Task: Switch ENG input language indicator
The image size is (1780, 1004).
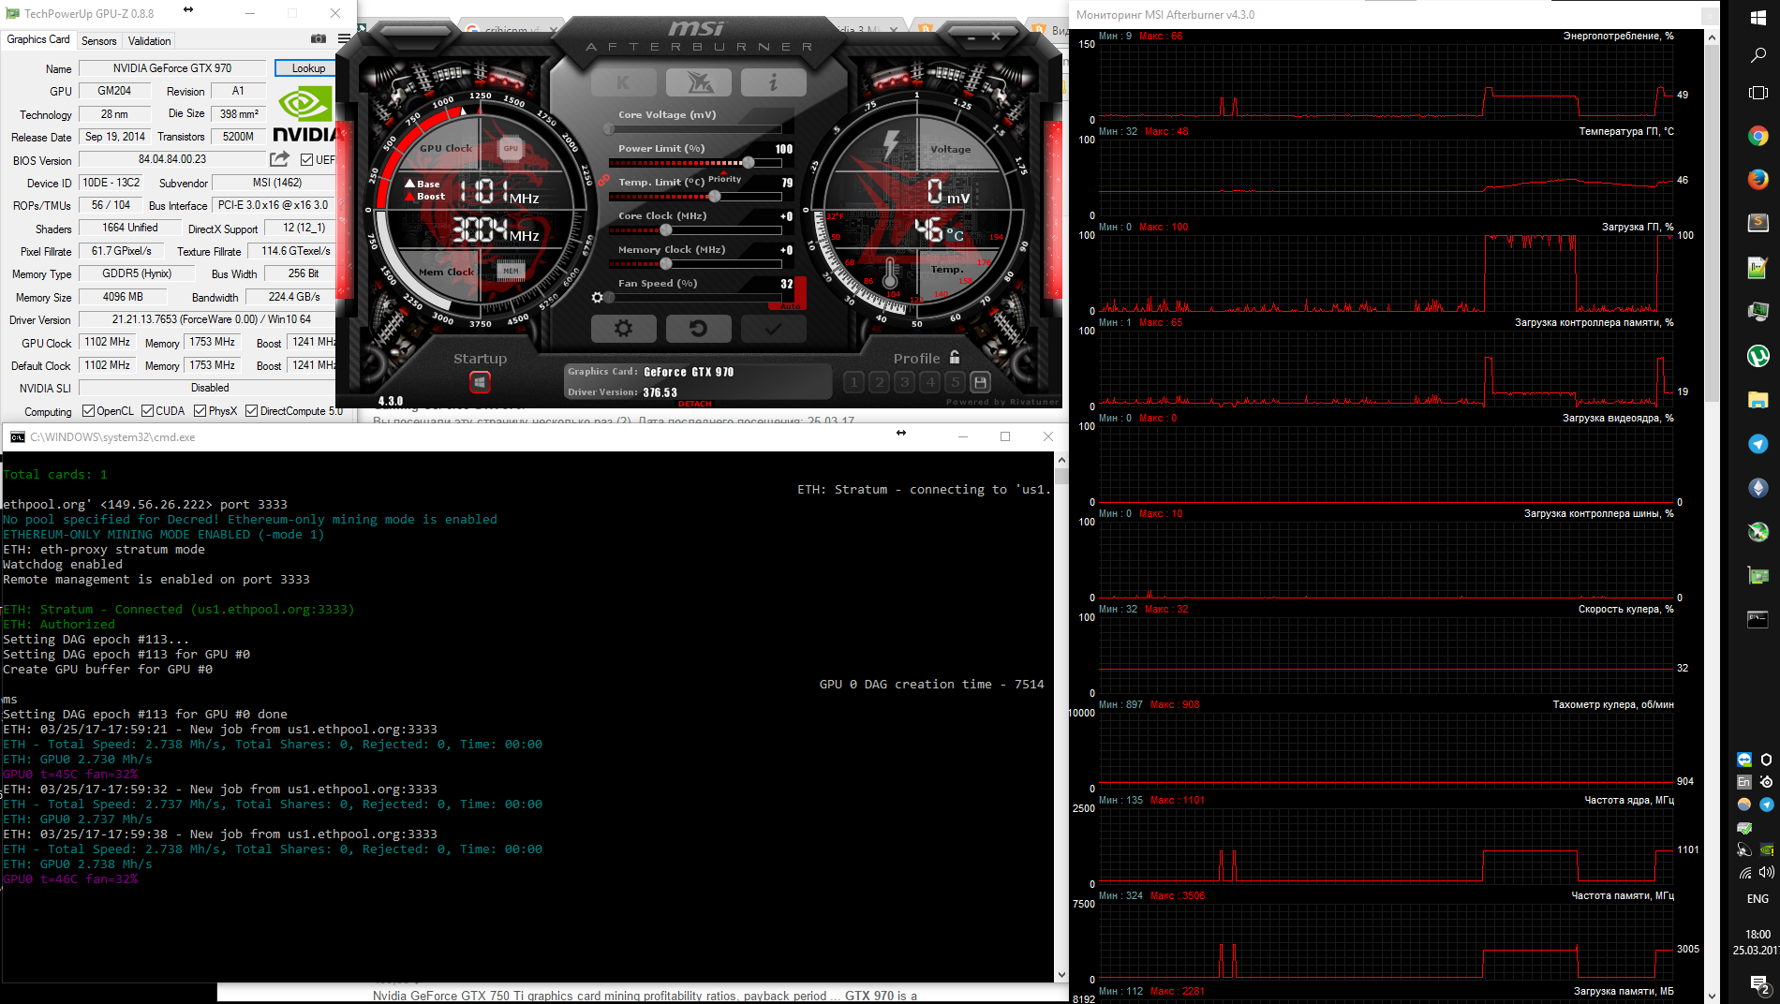Action: coord(1758,899)
